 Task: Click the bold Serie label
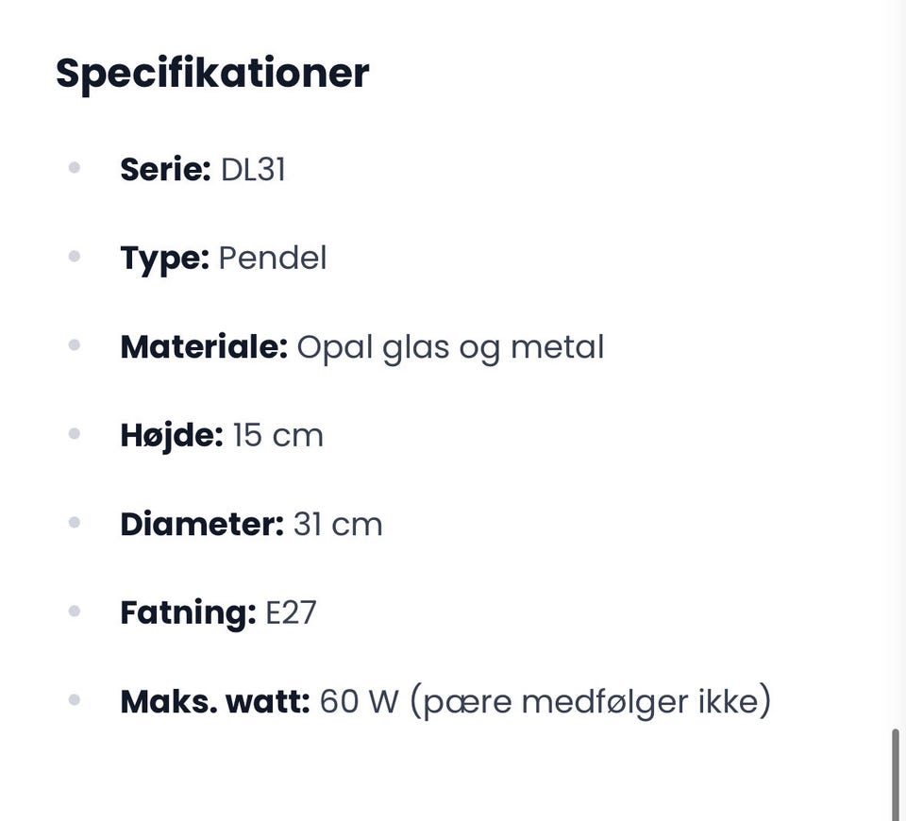[x=165, y=170]
